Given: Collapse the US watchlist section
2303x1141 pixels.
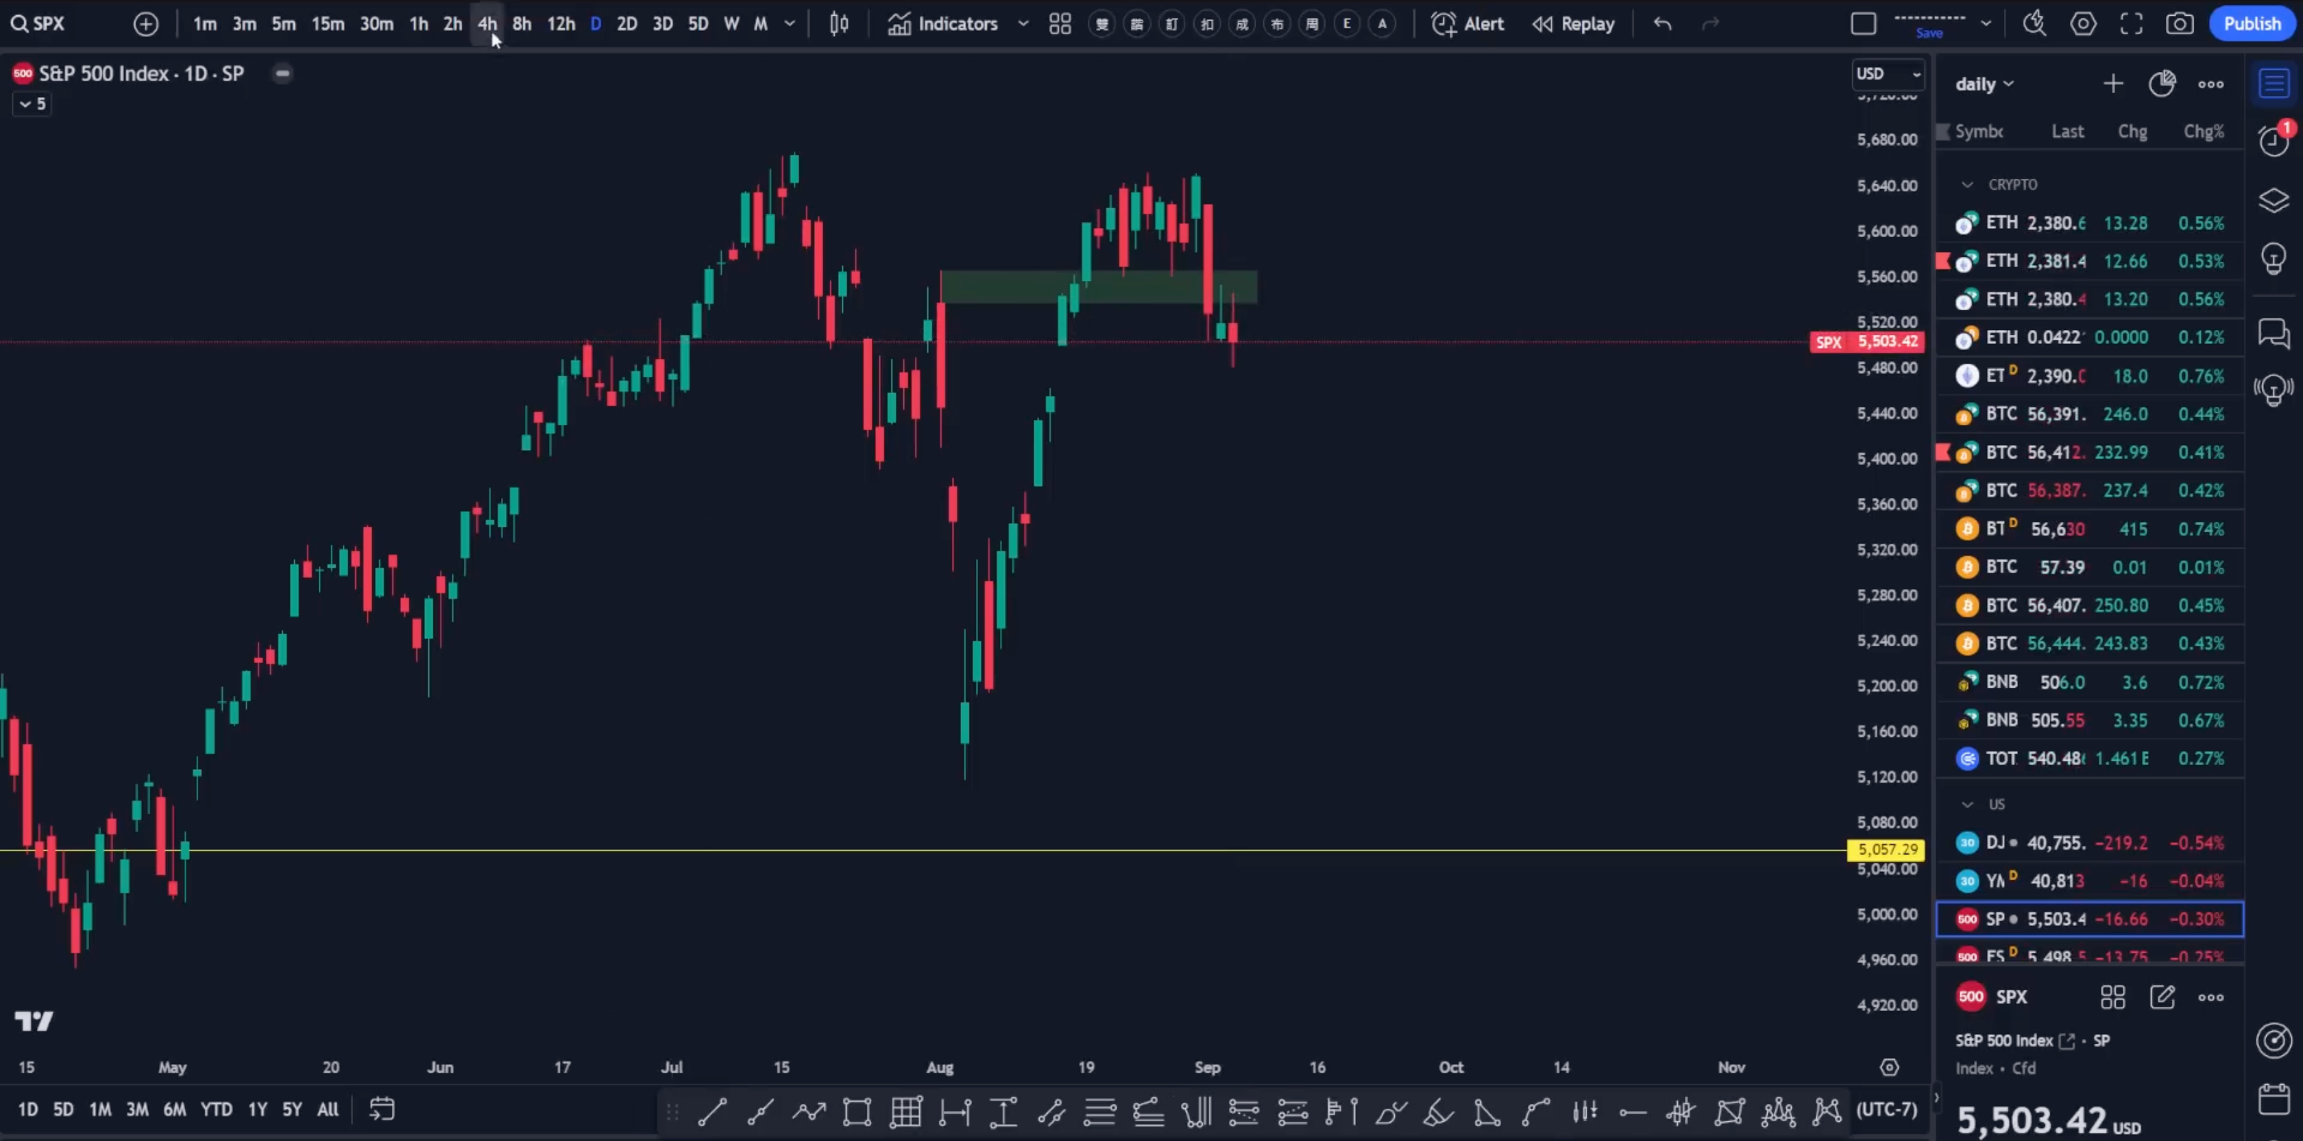Looking at the screenshot, I should click(x=1967, y=804).
